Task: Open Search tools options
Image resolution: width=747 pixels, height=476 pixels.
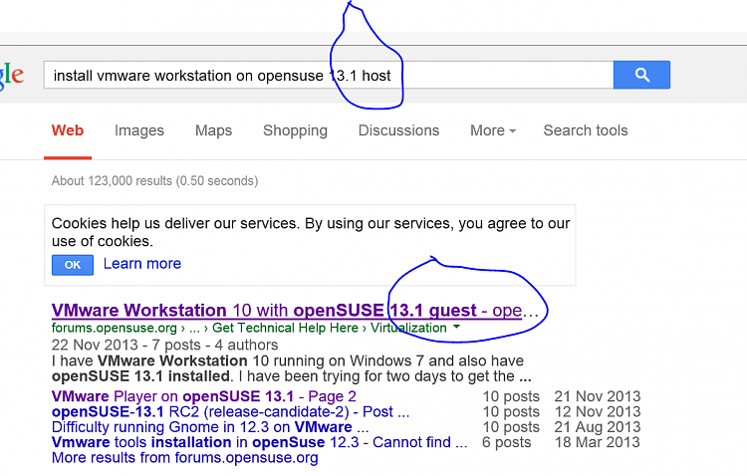Action: click(586, 130)
